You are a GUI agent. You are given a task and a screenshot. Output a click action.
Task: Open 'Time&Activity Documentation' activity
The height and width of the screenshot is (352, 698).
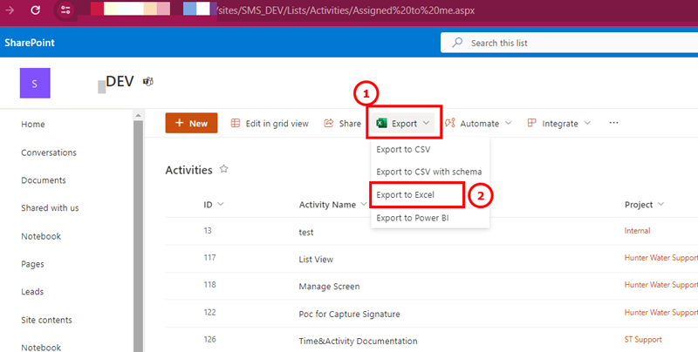tap(359, 342)
